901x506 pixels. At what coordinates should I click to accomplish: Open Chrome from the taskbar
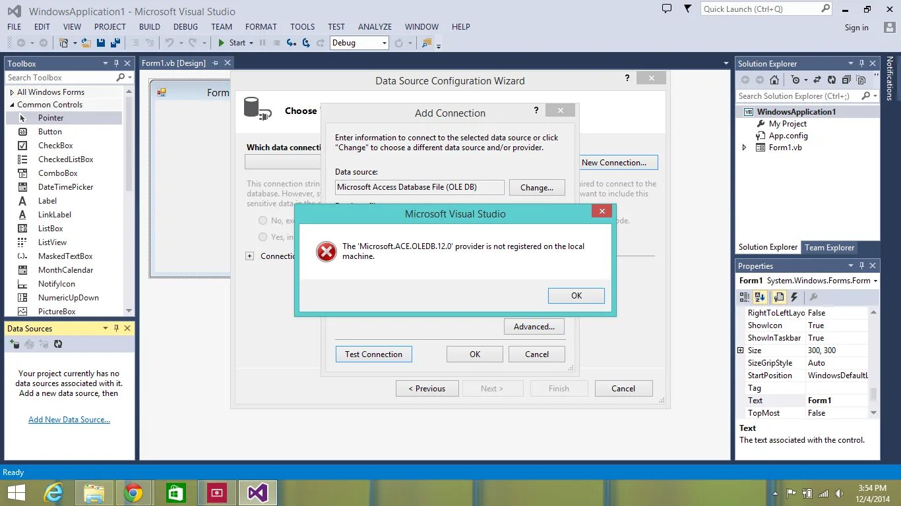(133, 493)
